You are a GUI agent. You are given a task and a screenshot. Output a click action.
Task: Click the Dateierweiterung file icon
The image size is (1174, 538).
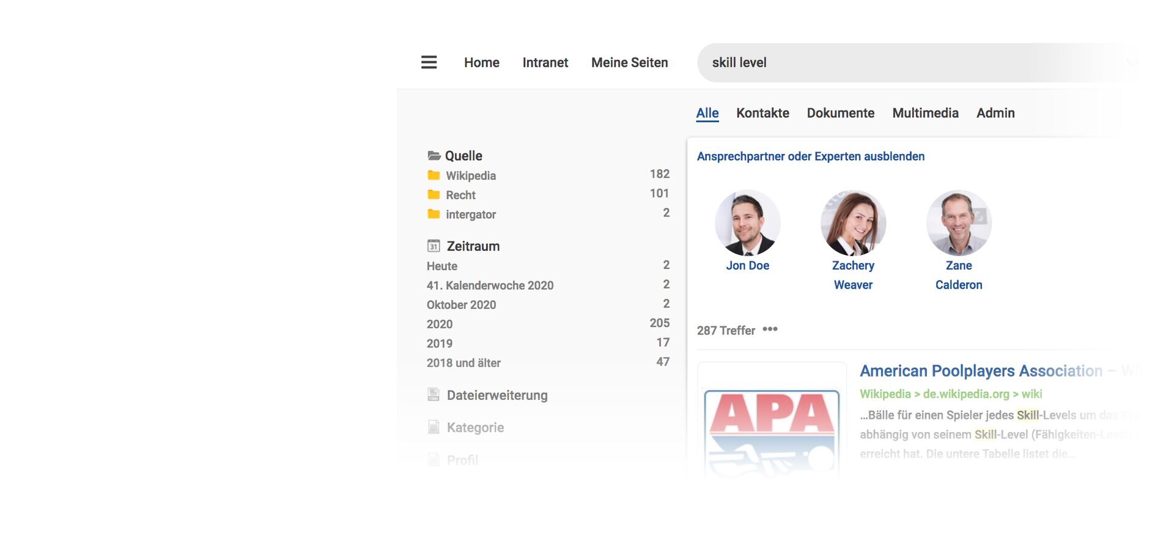434,395
